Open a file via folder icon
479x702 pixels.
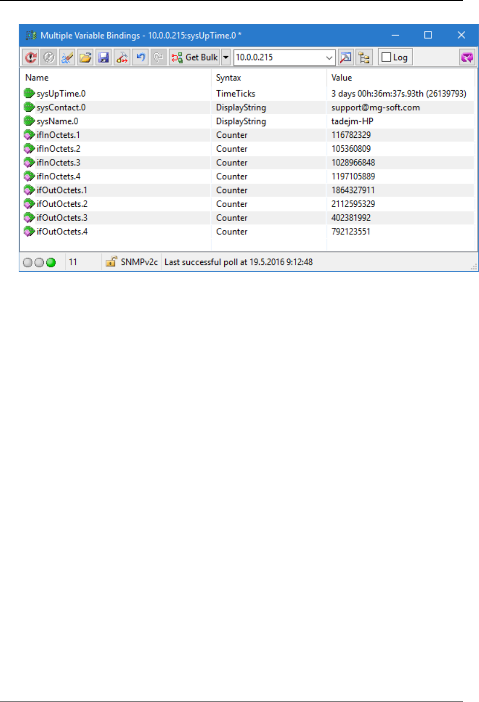pos(85,58)
